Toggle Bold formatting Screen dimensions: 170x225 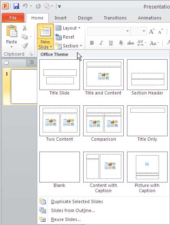pyautogui.click(x=92, y=43)
